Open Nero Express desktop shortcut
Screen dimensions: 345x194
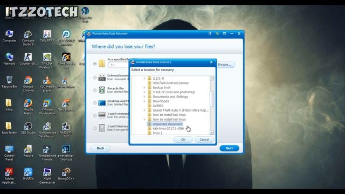[66, 105]
